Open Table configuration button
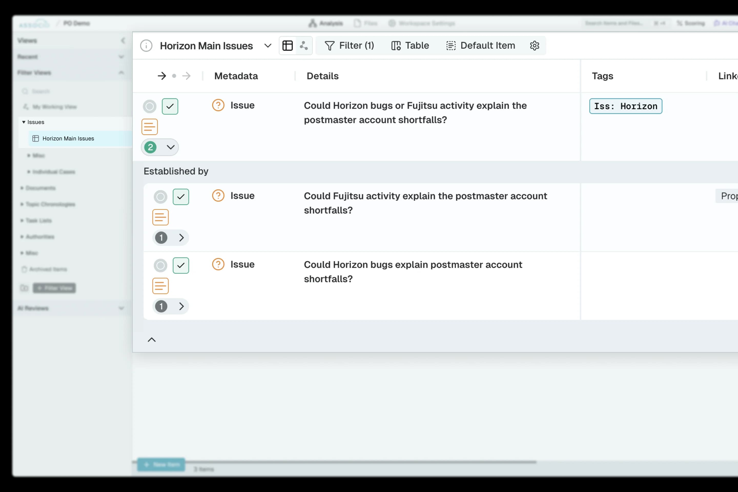Viewport: 738px width, 492px height. pyautogui.click(x=410, y=46)
